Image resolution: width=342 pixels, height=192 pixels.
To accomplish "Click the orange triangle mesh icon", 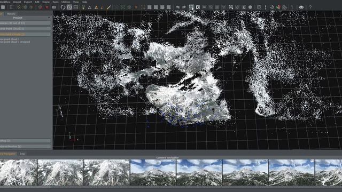I will 96,7.
